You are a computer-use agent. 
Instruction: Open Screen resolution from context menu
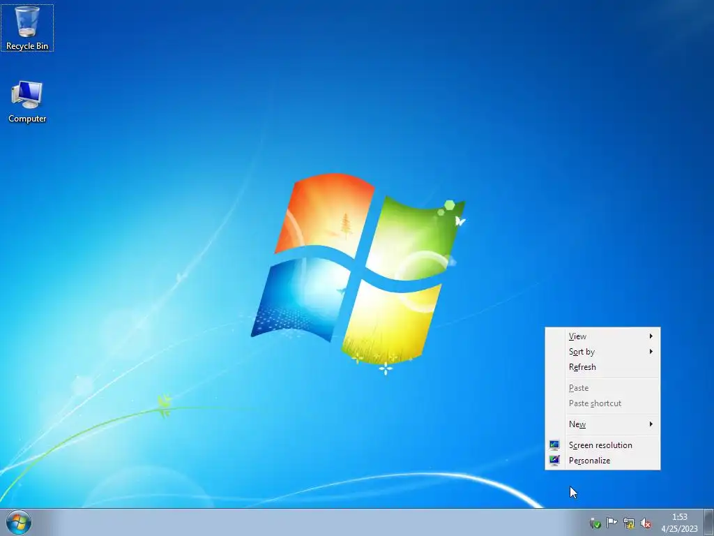[602, 445]
